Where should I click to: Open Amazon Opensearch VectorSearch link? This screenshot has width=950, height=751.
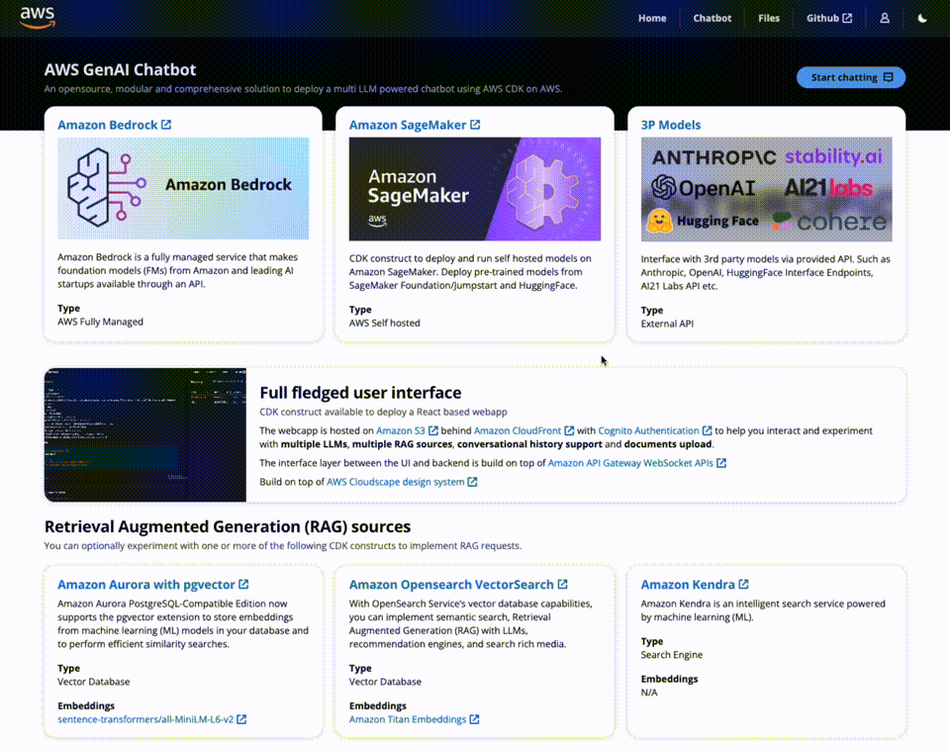click(x=451, y=585)
